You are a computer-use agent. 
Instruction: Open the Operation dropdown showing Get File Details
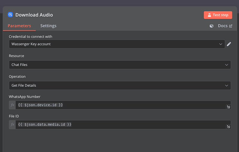[119, 86]
